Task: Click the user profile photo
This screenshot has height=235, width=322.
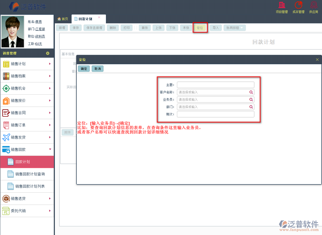Action: [13, 31]
